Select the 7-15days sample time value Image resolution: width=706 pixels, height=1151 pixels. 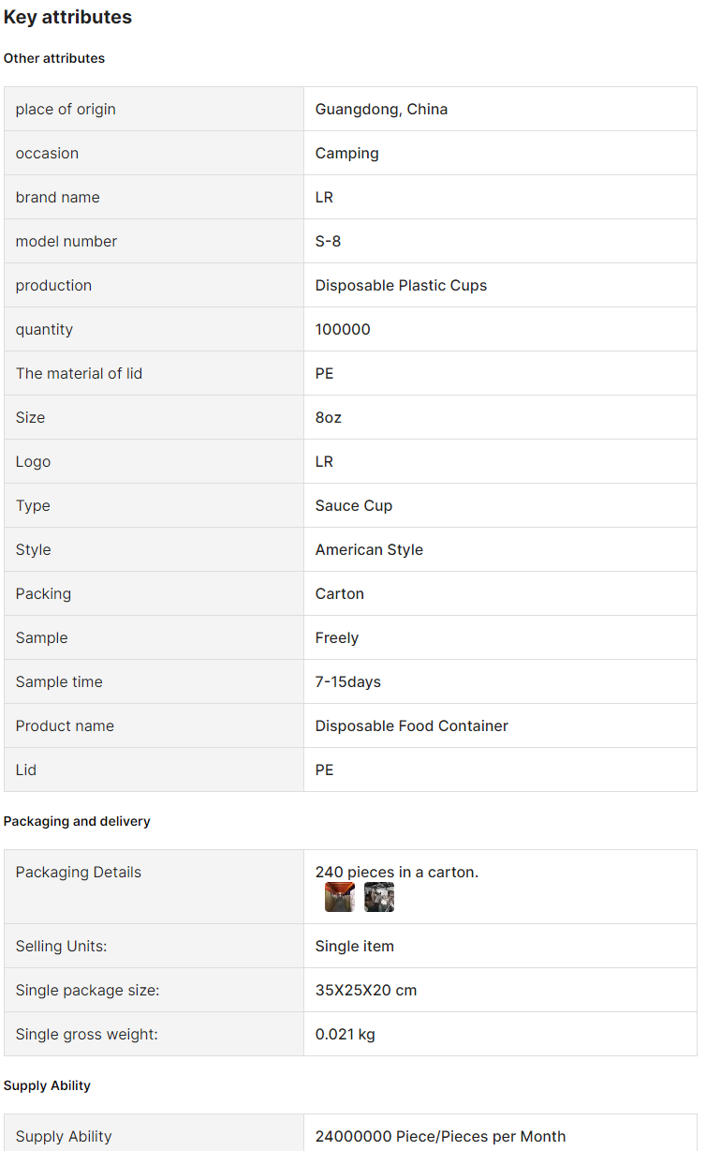point(347,682)
